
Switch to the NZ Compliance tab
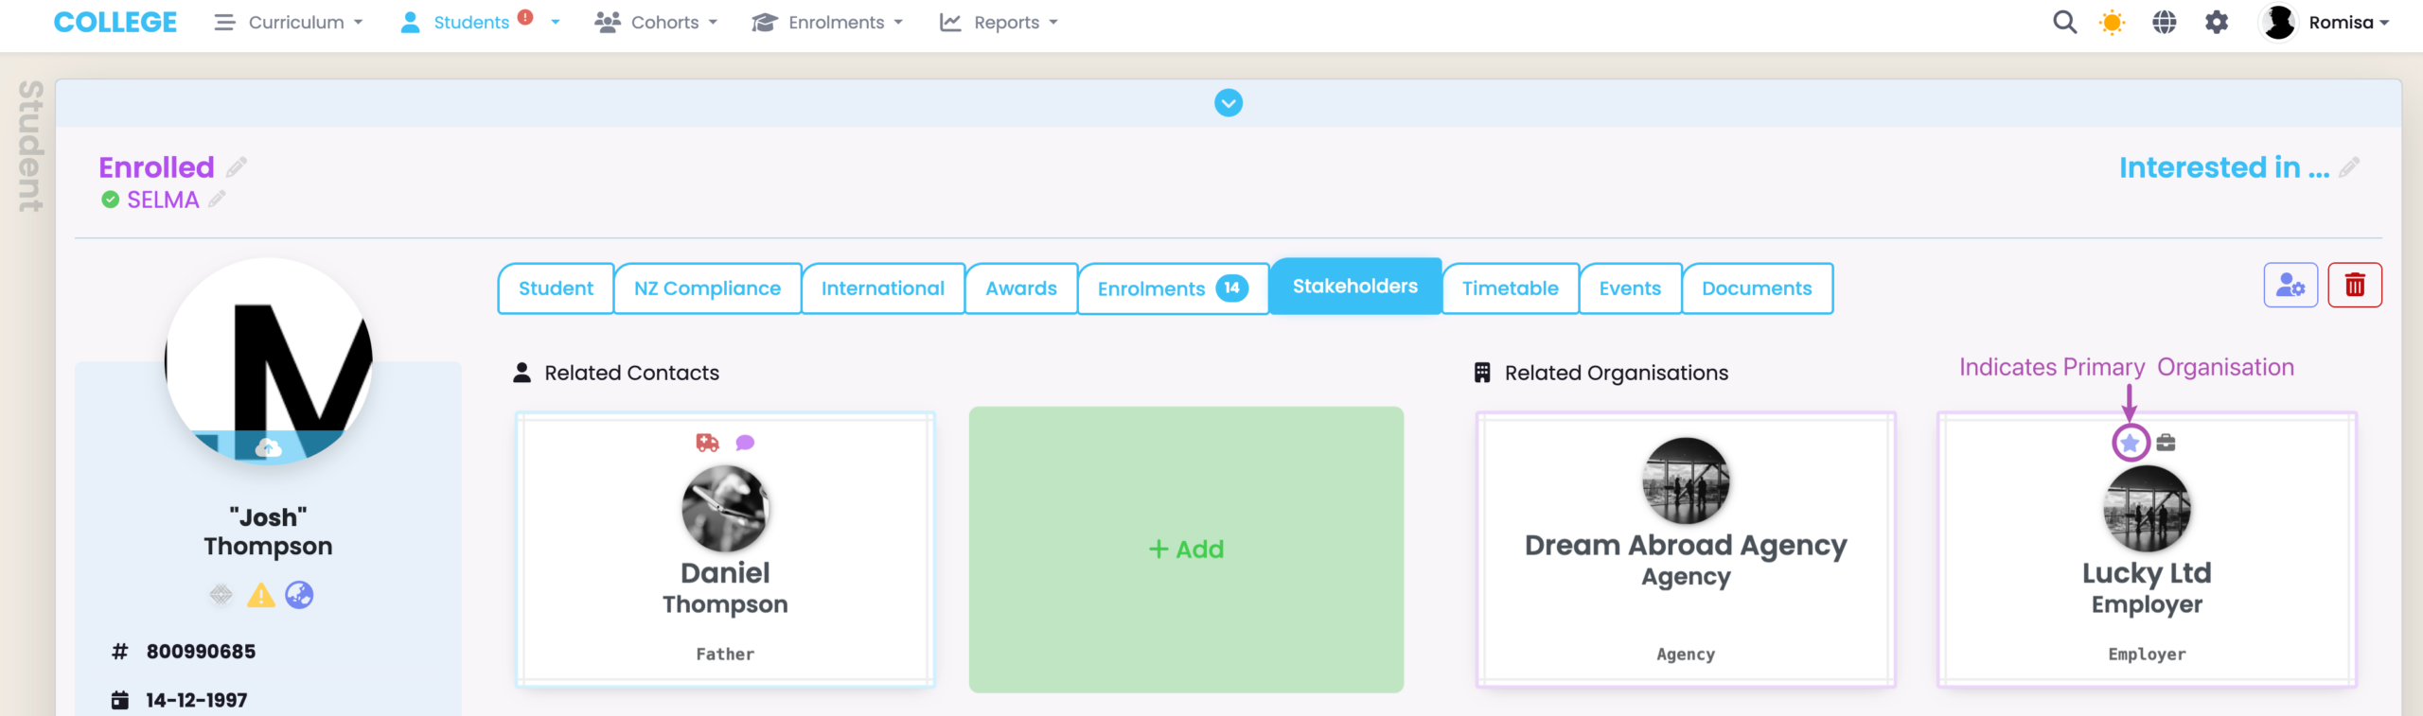[x=707, y=288]
